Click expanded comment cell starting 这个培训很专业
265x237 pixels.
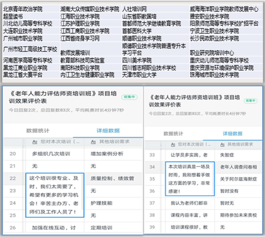coord(55,195)
